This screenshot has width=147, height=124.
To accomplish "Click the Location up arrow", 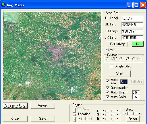I will [x=74, y=110].
